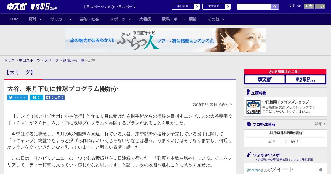Share article with Facebook シェア button

55,97
